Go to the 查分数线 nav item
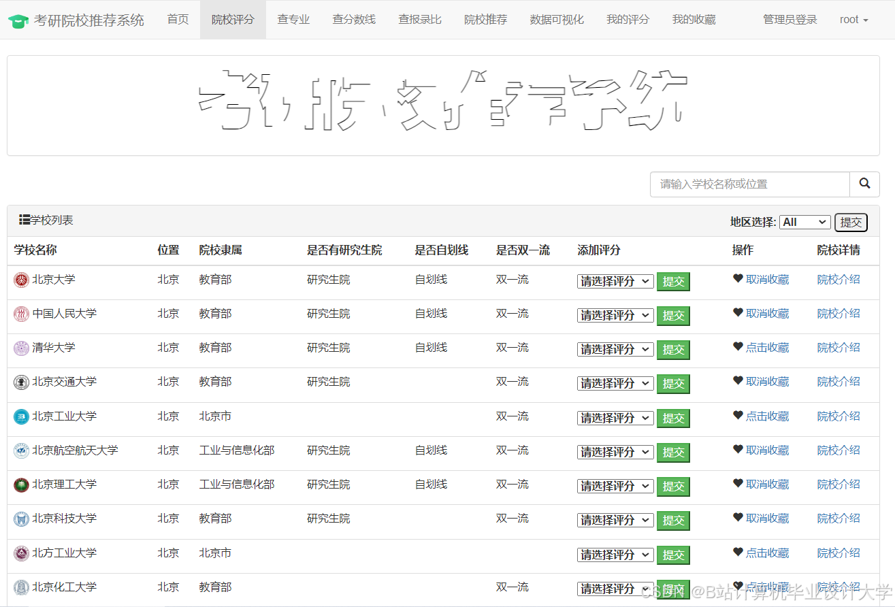Image resolution: width=895 pixels, height=607 pixels. [x=354, y=20]
